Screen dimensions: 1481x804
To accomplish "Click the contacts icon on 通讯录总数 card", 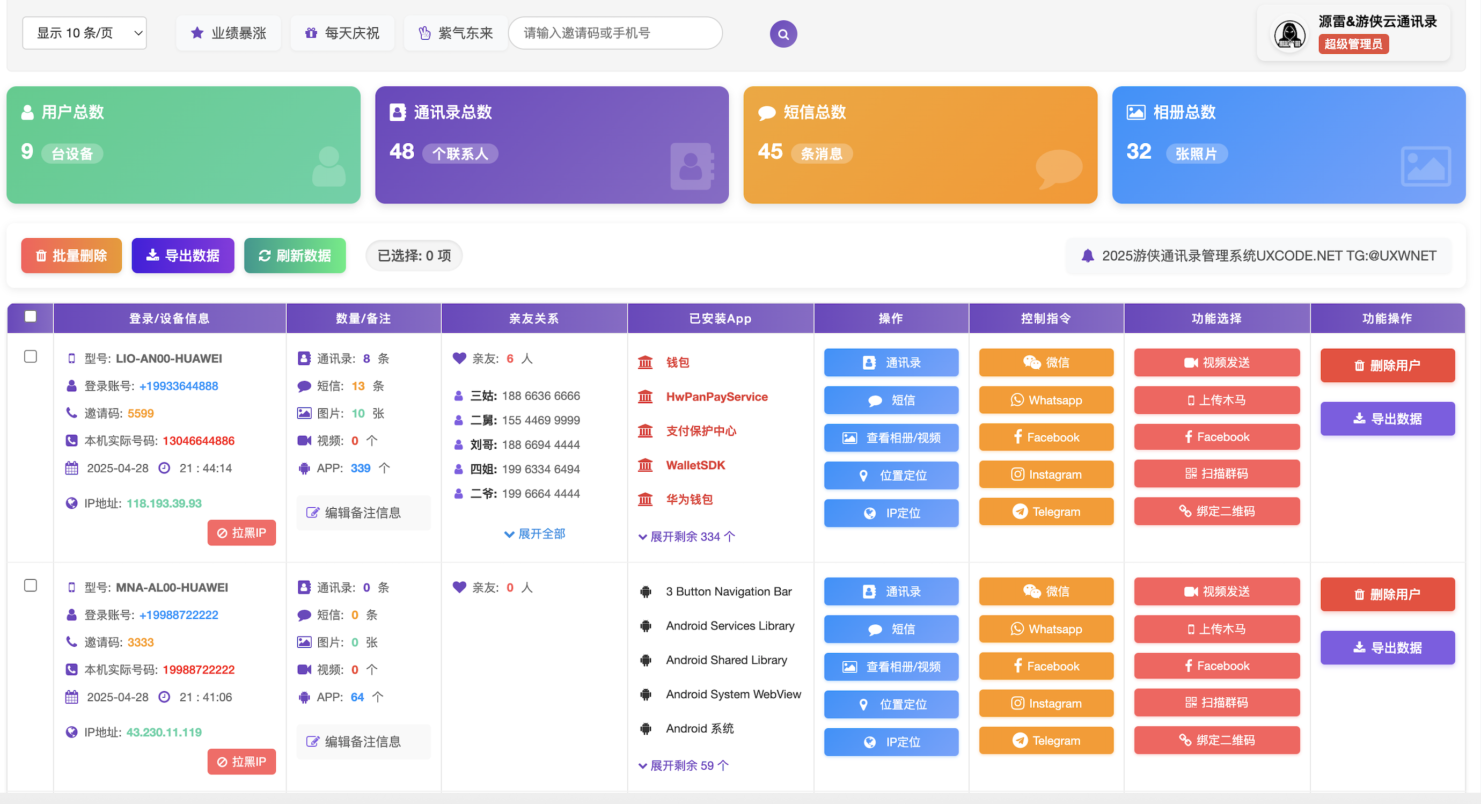I will [x=397, y=112].
